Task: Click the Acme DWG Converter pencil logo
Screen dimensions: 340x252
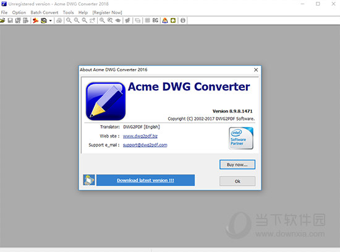Action: point(106,102)
